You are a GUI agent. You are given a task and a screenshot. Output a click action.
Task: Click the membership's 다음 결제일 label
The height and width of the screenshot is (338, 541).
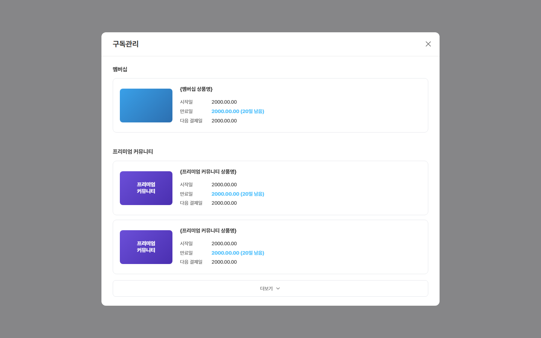pyautogui.click(x=191, y=121)
